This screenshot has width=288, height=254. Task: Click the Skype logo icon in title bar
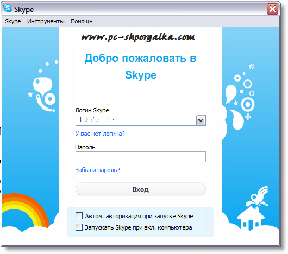[x=8, y=9]
